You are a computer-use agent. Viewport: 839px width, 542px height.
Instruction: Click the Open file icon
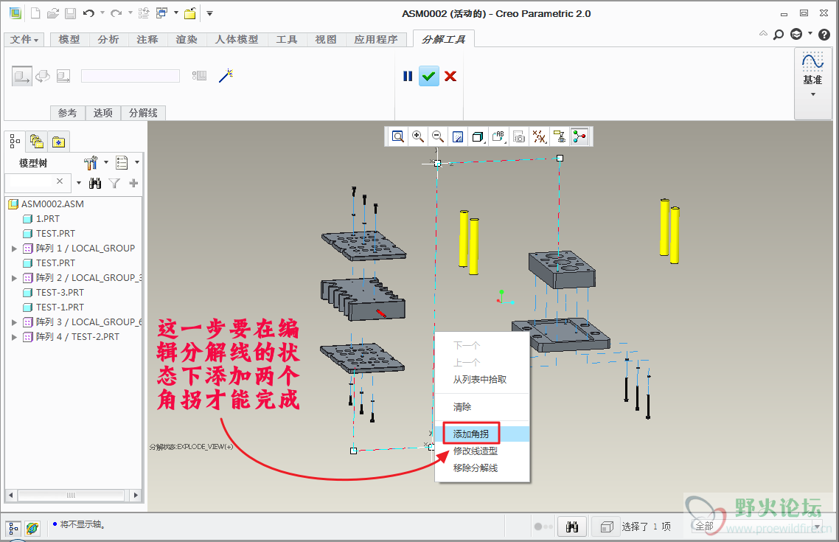52,13
